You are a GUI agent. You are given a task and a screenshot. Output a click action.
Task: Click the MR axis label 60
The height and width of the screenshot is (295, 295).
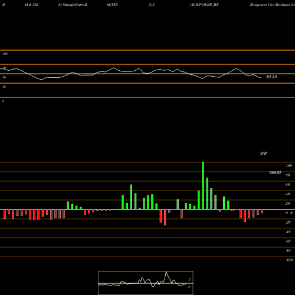(288, 185)
